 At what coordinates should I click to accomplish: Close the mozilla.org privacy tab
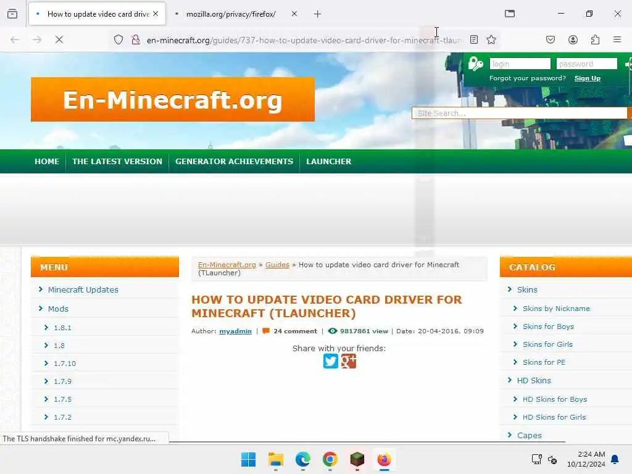(294, 14)
